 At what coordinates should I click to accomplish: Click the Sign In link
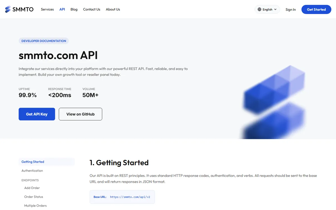[291, 10]
